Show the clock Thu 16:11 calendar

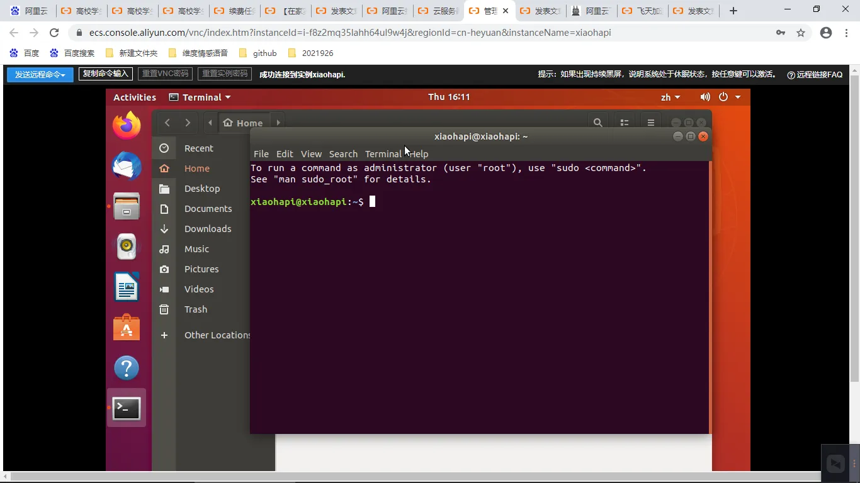(449, 97)
